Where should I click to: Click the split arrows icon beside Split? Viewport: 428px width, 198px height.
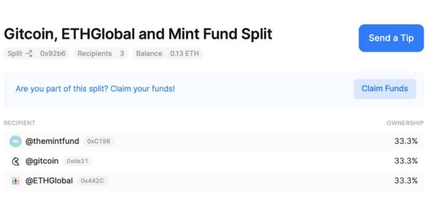tap(29, 54)
